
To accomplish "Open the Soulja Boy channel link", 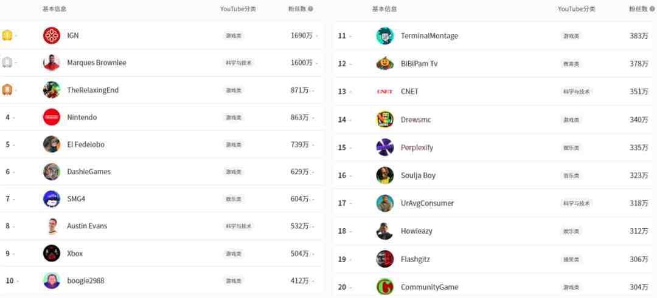I will point(418,175).
